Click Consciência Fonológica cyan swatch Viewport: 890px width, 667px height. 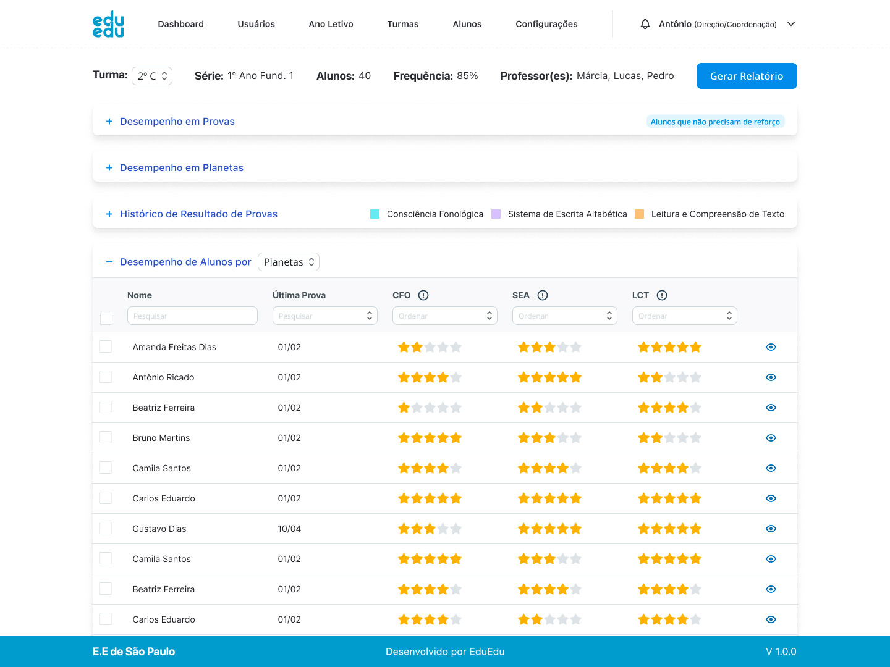(375, 214)
